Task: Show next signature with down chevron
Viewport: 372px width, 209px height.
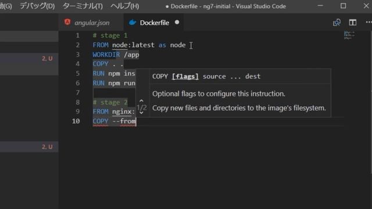Action: pos(141,113)
